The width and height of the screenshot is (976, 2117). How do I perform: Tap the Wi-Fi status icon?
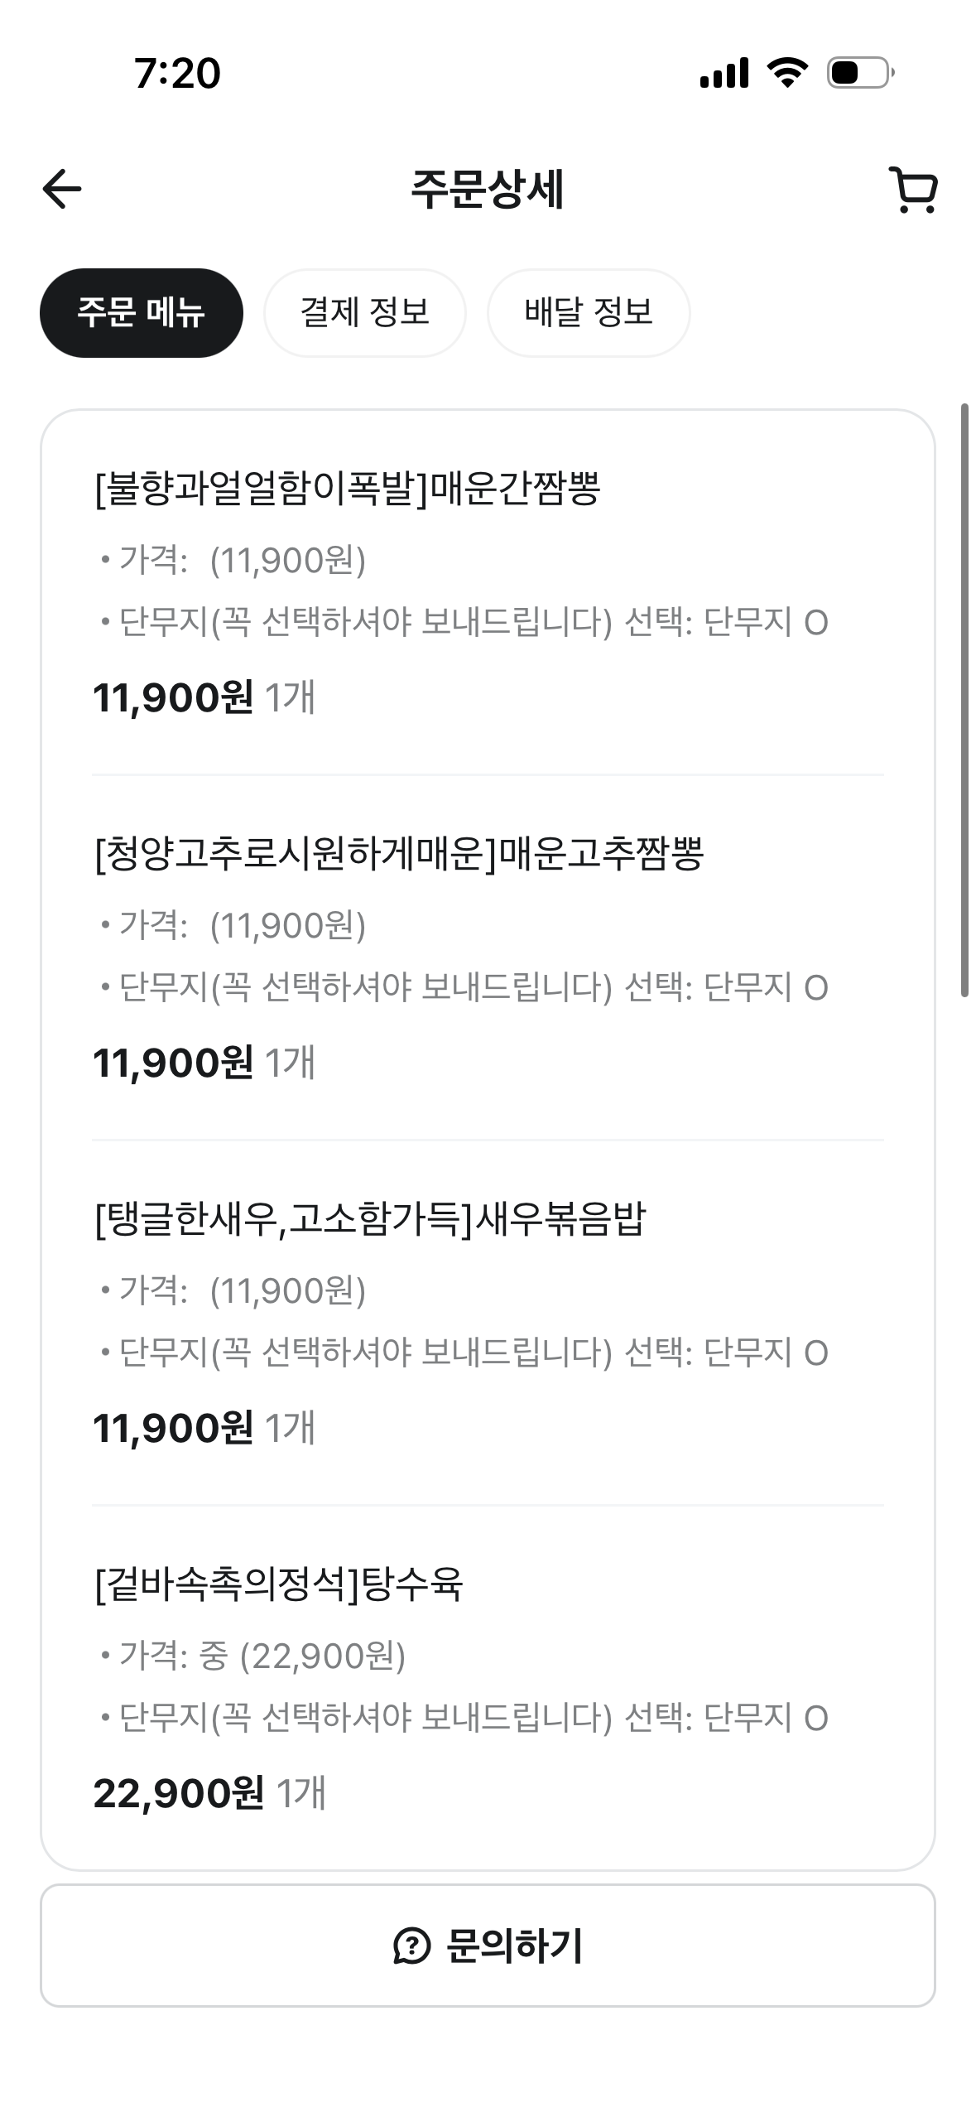pos(787,73)
